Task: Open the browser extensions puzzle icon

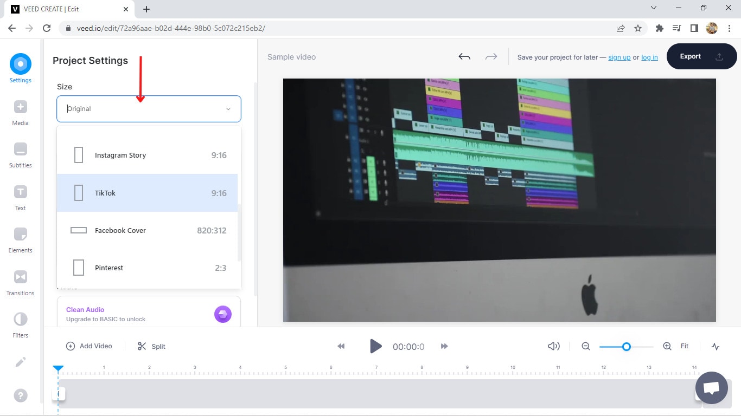Action: 660,28
